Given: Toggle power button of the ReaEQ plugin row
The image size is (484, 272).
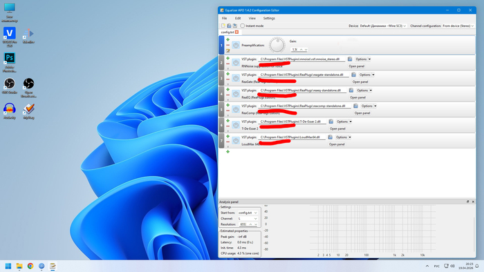Looking at the screenshot, I should [x=236, y=94].
